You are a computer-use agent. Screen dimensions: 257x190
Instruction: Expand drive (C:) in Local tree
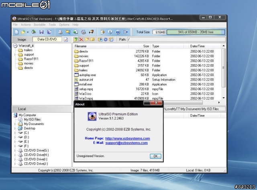[x=15, y=133]
